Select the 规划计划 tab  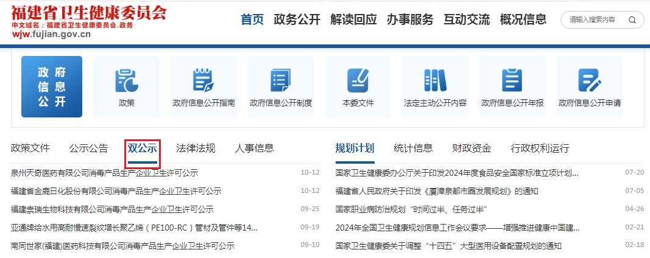tap(355, 148)
